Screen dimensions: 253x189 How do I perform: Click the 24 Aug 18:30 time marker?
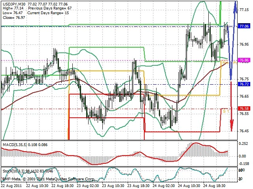[x=214, y=186]
